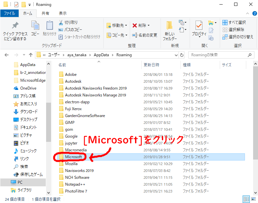Select ダウンロード in the navigation pane

point(26,112)
